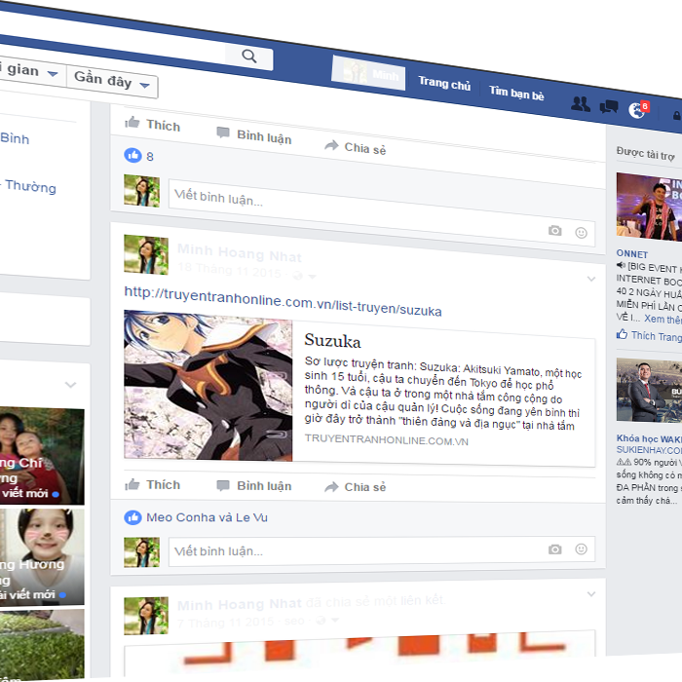Viewport: 682px width, 682px height.
Task: Click the Suzuka manga preview thumbnail
Action: 208,387
